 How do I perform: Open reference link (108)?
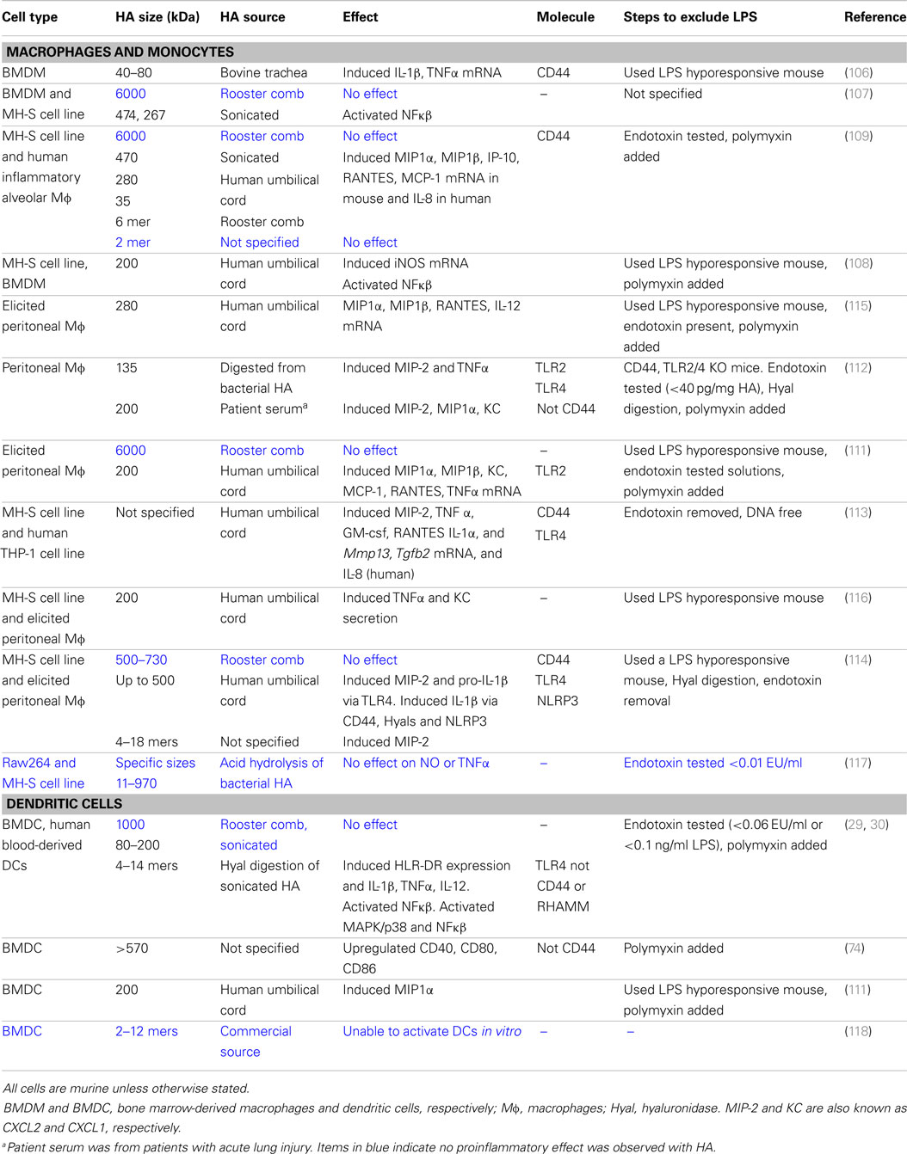(858, 263)
